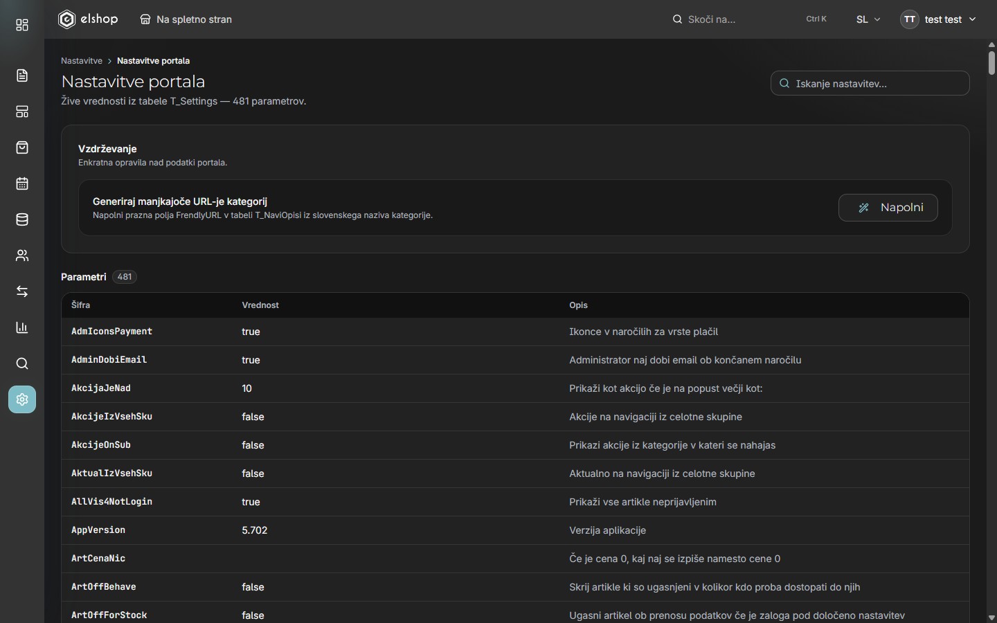The image size is (997, 623).
Task: Click the Opis column header
Action: pyautogui.click(x=579, y=305)
